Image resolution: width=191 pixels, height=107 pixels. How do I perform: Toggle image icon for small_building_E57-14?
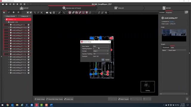point(29,38)
